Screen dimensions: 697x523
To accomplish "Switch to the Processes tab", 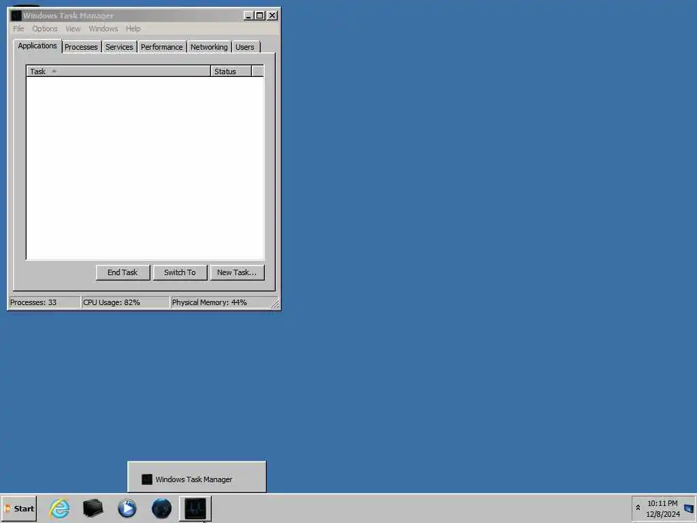I will tap(81, 47).
